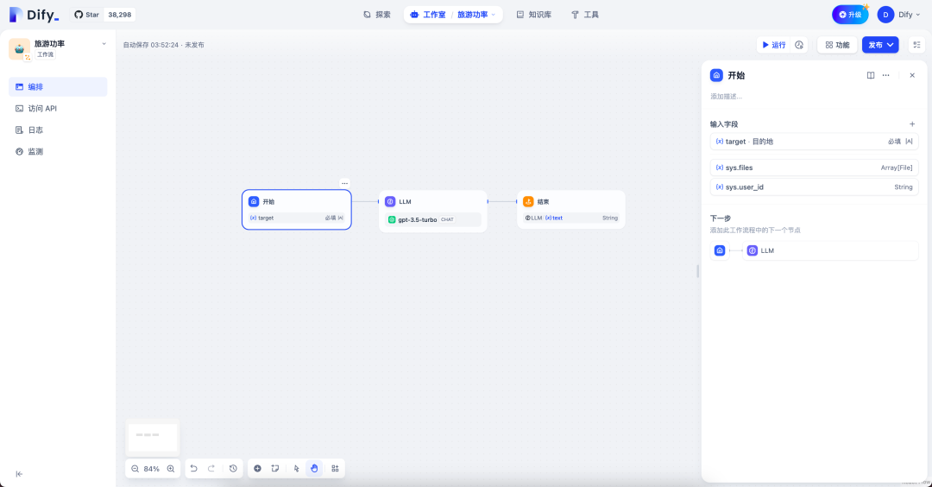Click the LLM next-step item in panel

pos(830,250)
